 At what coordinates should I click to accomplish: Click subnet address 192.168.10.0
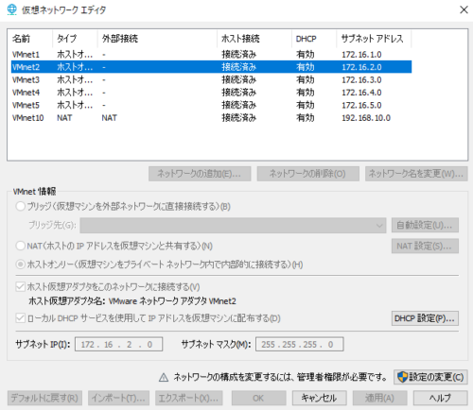pos(366,118)
